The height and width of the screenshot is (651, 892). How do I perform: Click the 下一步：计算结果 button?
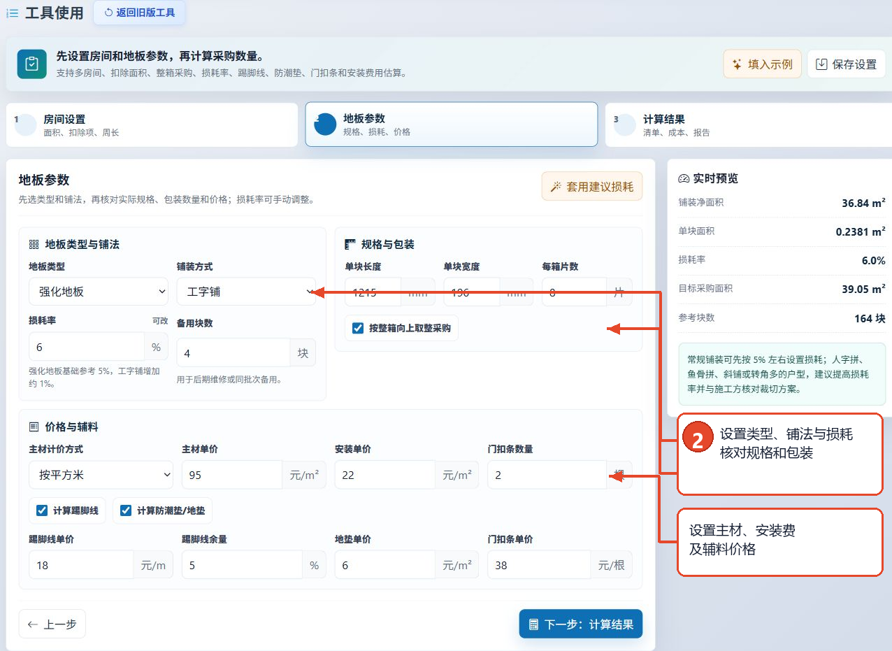point(580,624)
